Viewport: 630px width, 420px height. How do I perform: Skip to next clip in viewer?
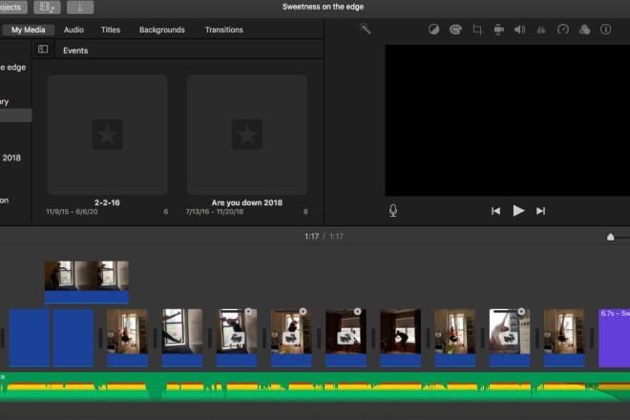541,211
